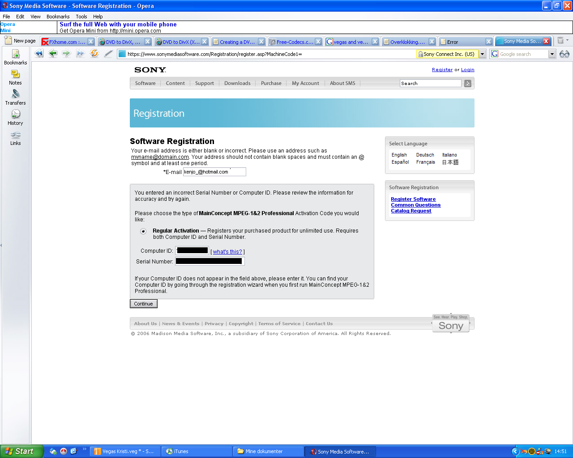The width and height of the screenshot is (573, 458).
Task: Expand hidden system tray icons arrow
Action: [x=515, y=451]
